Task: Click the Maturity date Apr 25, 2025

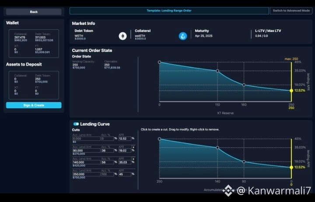Action: 203,36
